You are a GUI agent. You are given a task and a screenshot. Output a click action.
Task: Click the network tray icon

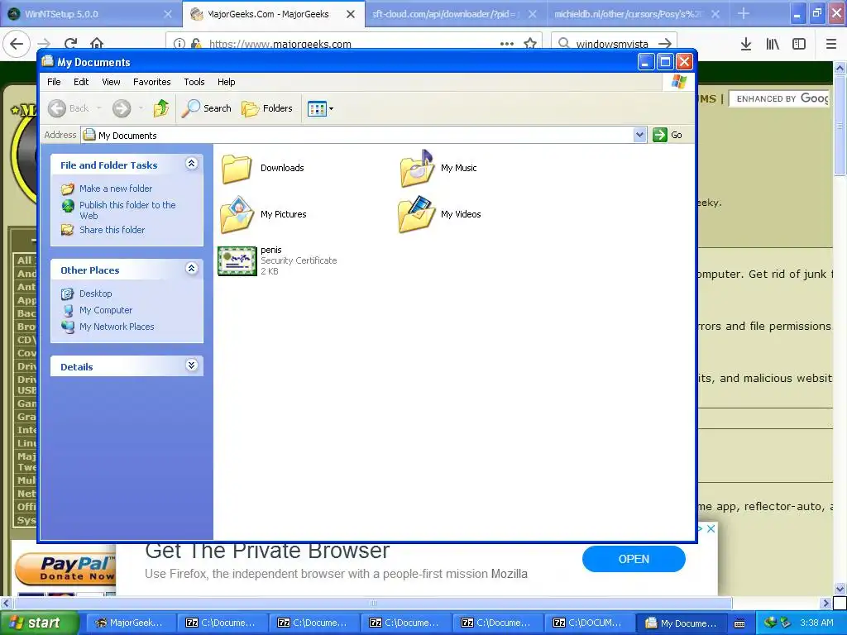pos(770,623)
